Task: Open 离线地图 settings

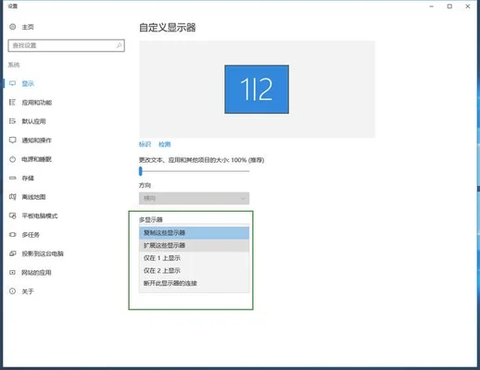Action: tap(33, 197)
